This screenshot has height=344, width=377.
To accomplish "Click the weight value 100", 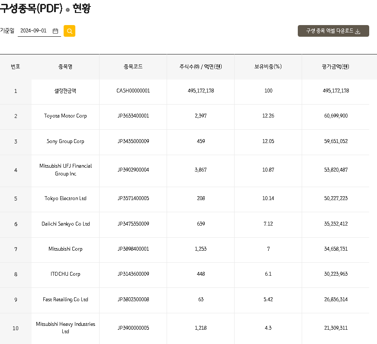I will click(268, 91).
